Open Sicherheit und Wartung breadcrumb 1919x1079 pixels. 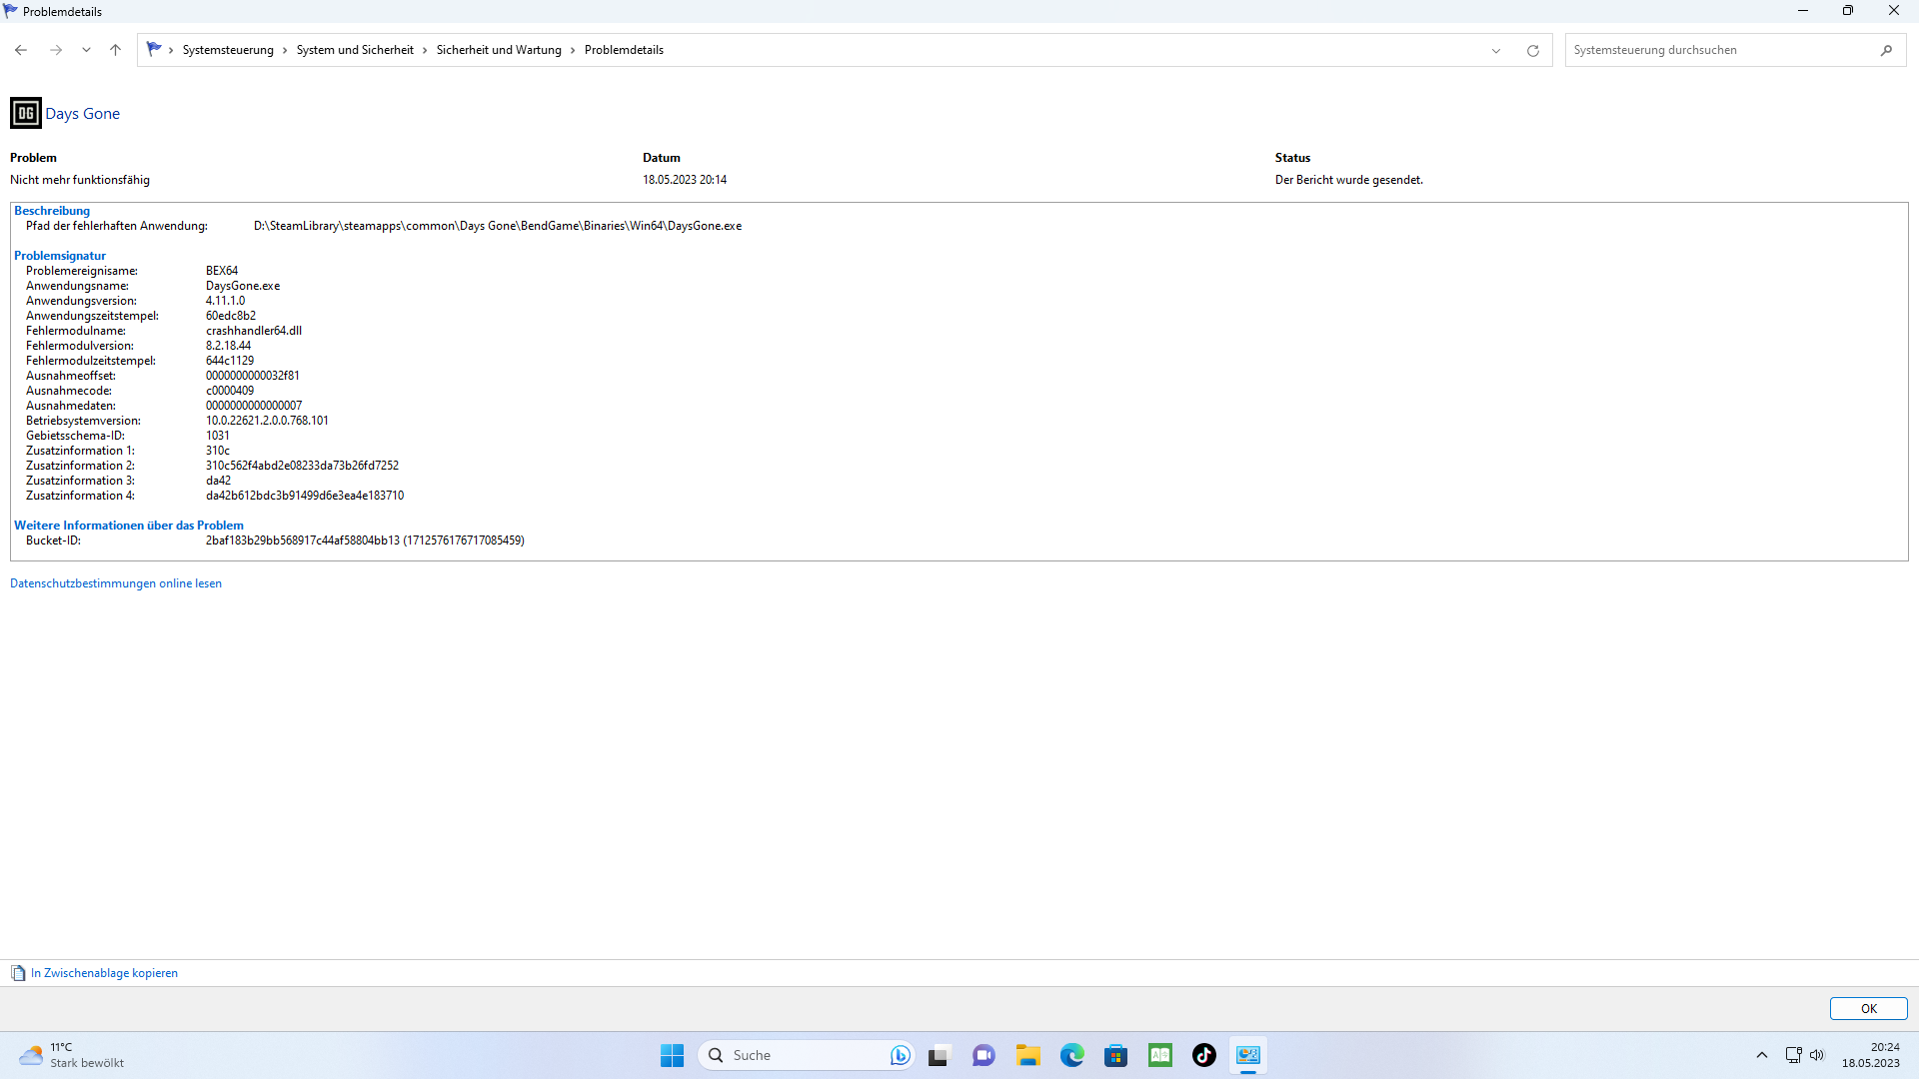pos(499,50)
